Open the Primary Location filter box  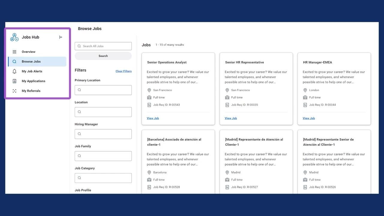(103, 90)
